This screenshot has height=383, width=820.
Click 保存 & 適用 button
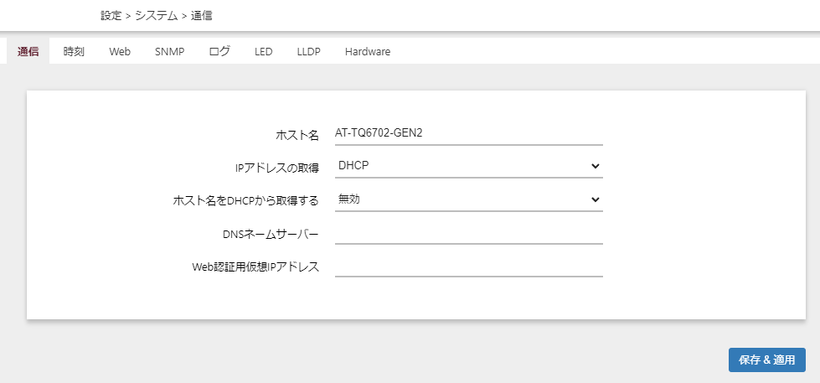click(x=767, y=360)
